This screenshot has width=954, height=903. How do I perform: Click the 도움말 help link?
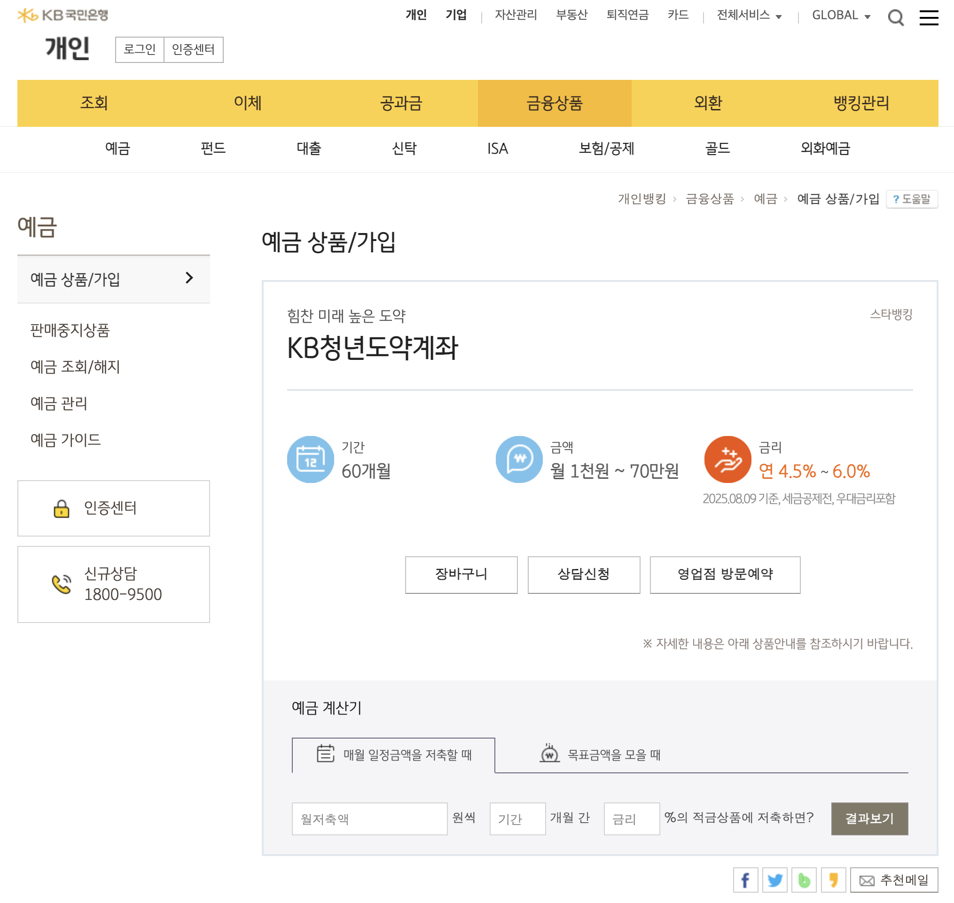(x=911, y=199)
